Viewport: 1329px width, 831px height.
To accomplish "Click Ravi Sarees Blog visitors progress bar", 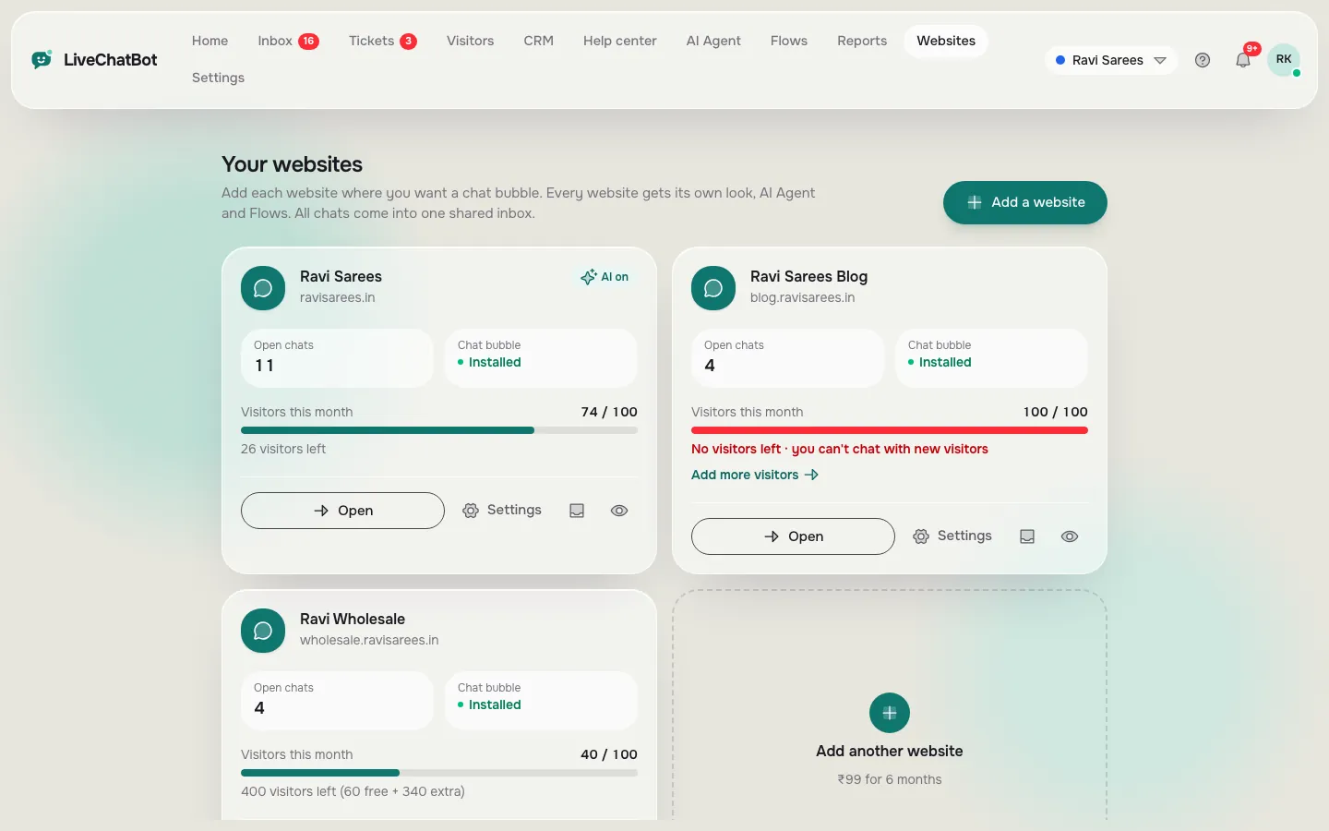I will [890, 430].
